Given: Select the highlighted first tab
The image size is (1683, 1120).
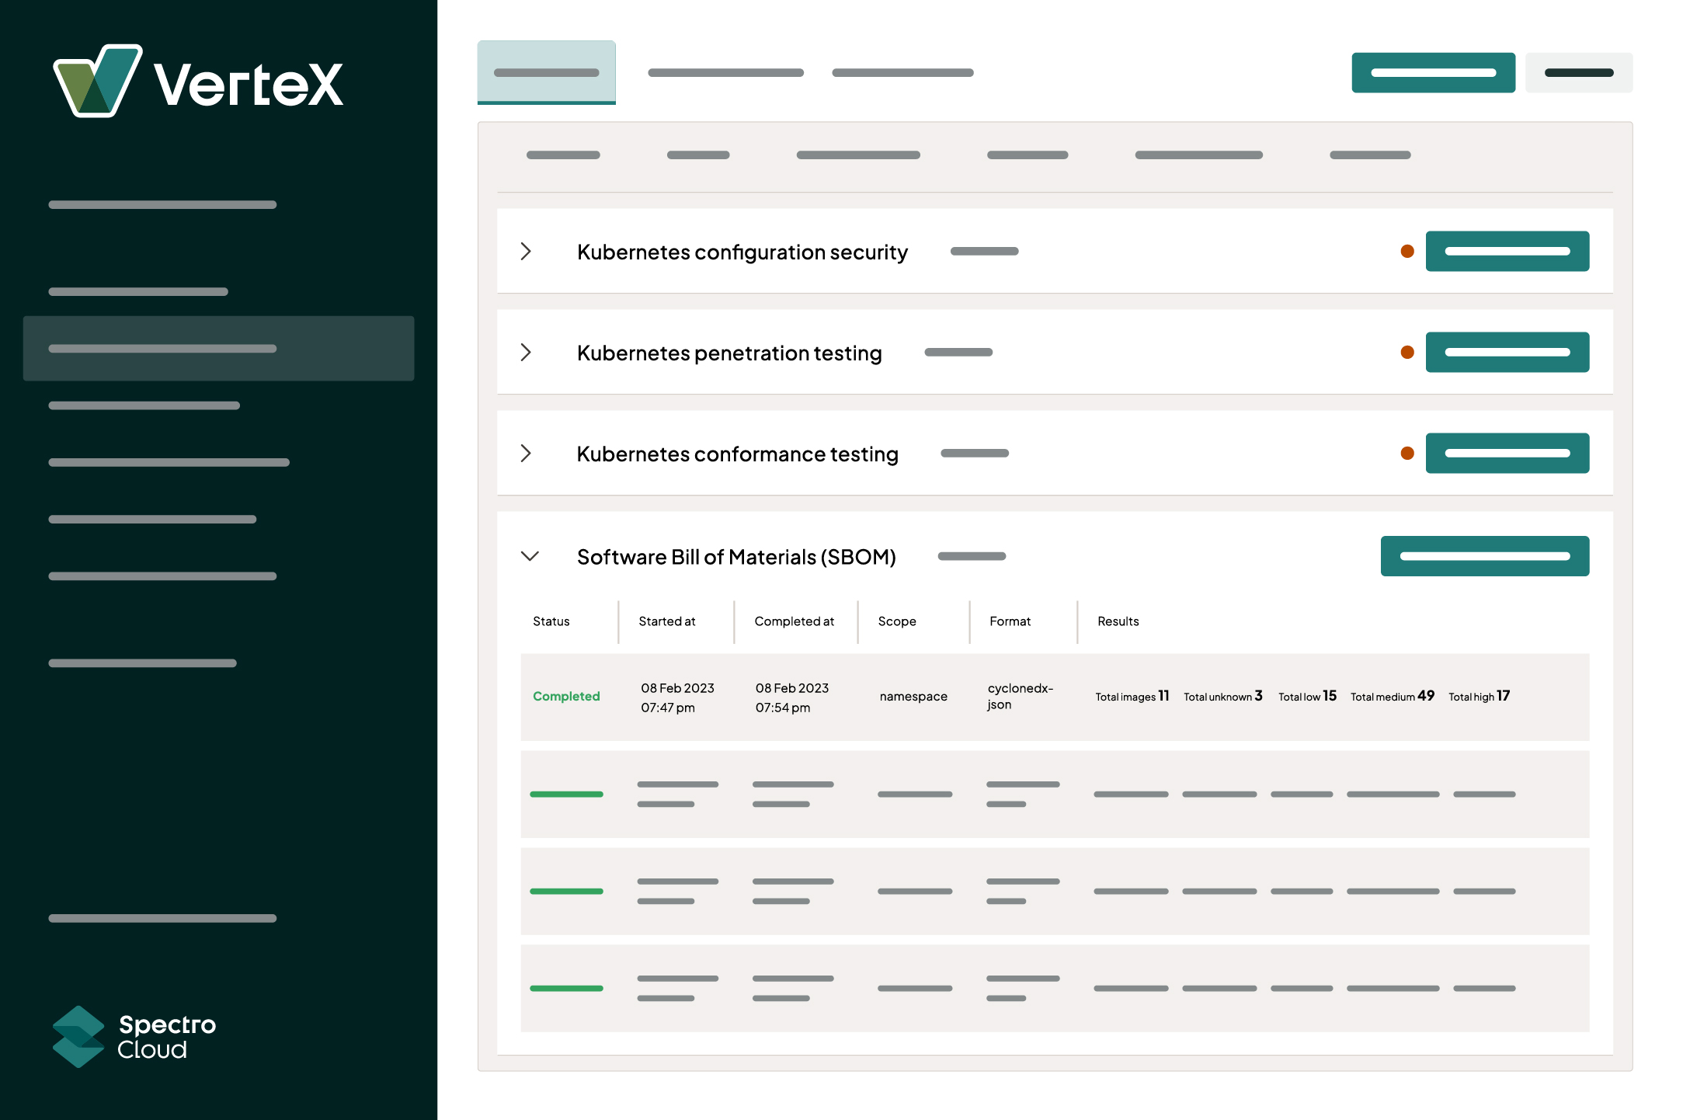Looking at the screenshot, I should coord(546,72).
